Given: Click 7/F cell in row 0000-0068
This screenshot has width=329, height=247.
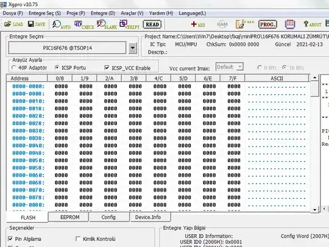Looking at the screenshot, I should [x=234, y=182].
